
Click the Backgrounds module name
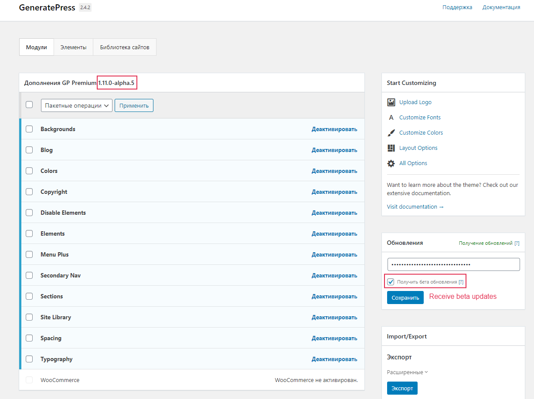58,129
